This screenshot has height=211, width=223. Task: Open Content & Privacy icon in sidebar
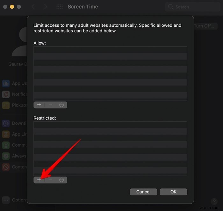click(6, 167)
